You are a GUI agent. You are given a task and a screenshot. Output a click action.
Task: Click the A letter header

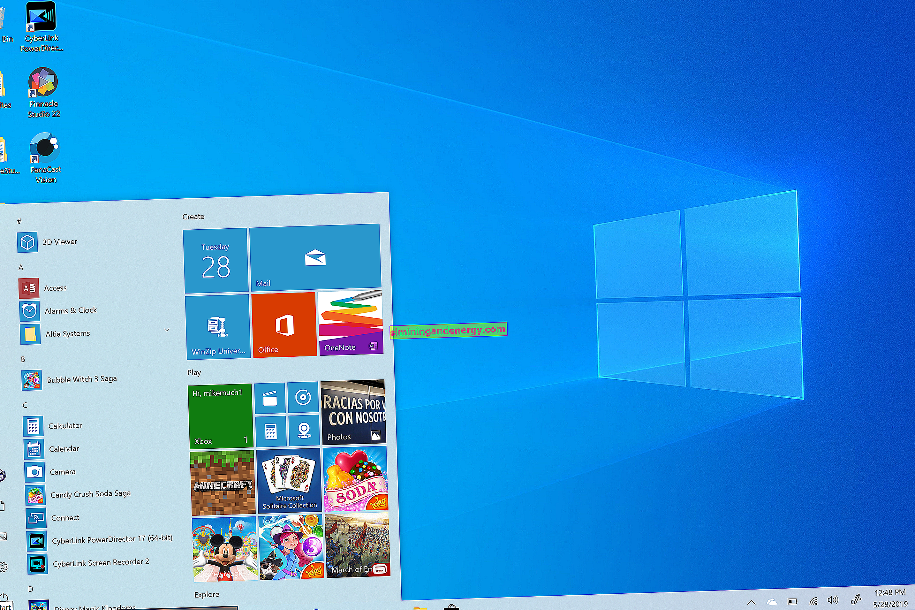21,268
